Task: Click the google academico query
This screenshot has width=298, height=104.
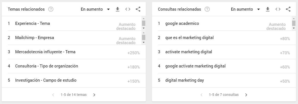Action: (182, 24)
